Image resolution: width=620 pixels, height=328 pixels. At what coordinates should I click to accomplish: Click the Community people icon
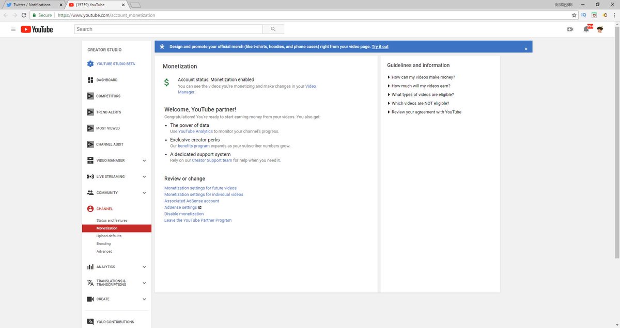(90, 192)
